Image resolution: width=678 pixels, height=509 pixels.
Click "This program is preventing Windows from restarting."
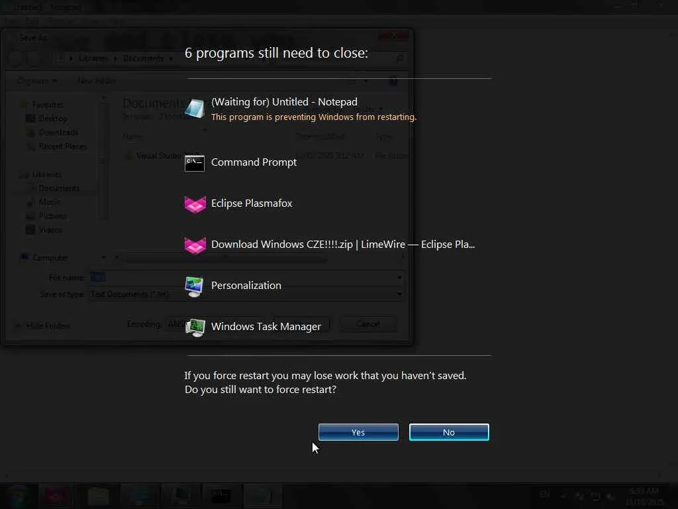click(x=313, y=117)
